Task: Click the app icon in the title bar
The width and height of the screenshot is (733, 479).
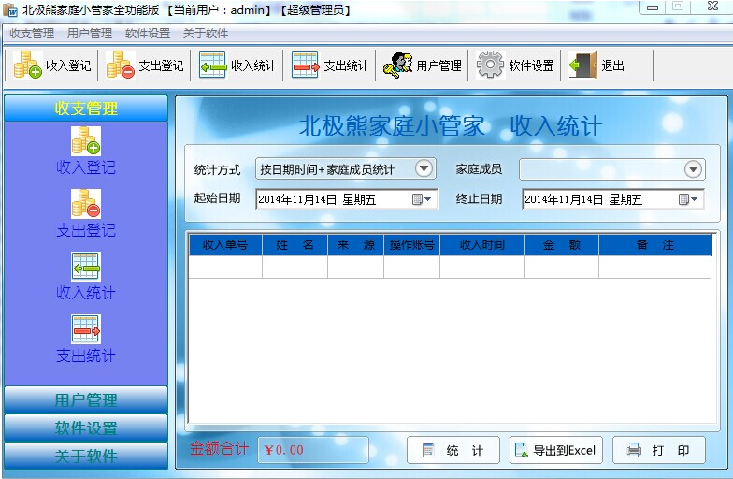Action: pyautogui.click(x=10, y=9)
